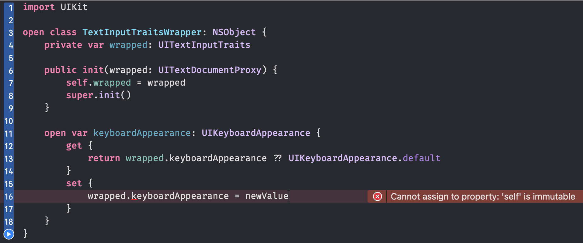Click line number 1 in the gutter
The image size is (583, 243).
pos(11,8)
